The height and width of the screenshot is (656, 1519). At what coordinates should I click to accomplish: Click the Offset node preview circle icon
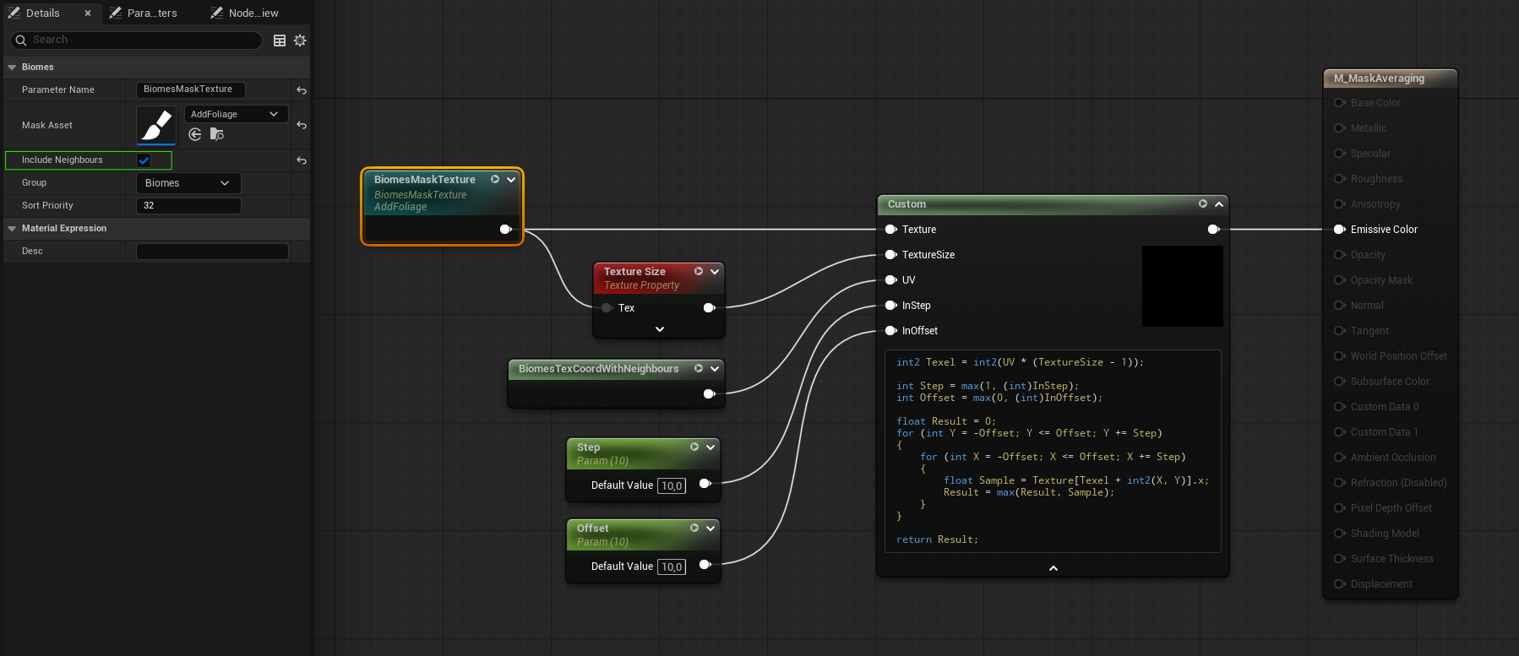coord(694,528)
